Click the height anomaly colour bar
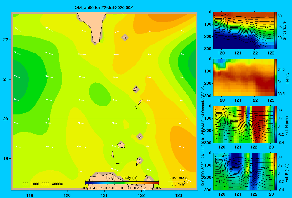This screenshot has width=292, height=198. (x=122, y=183)
